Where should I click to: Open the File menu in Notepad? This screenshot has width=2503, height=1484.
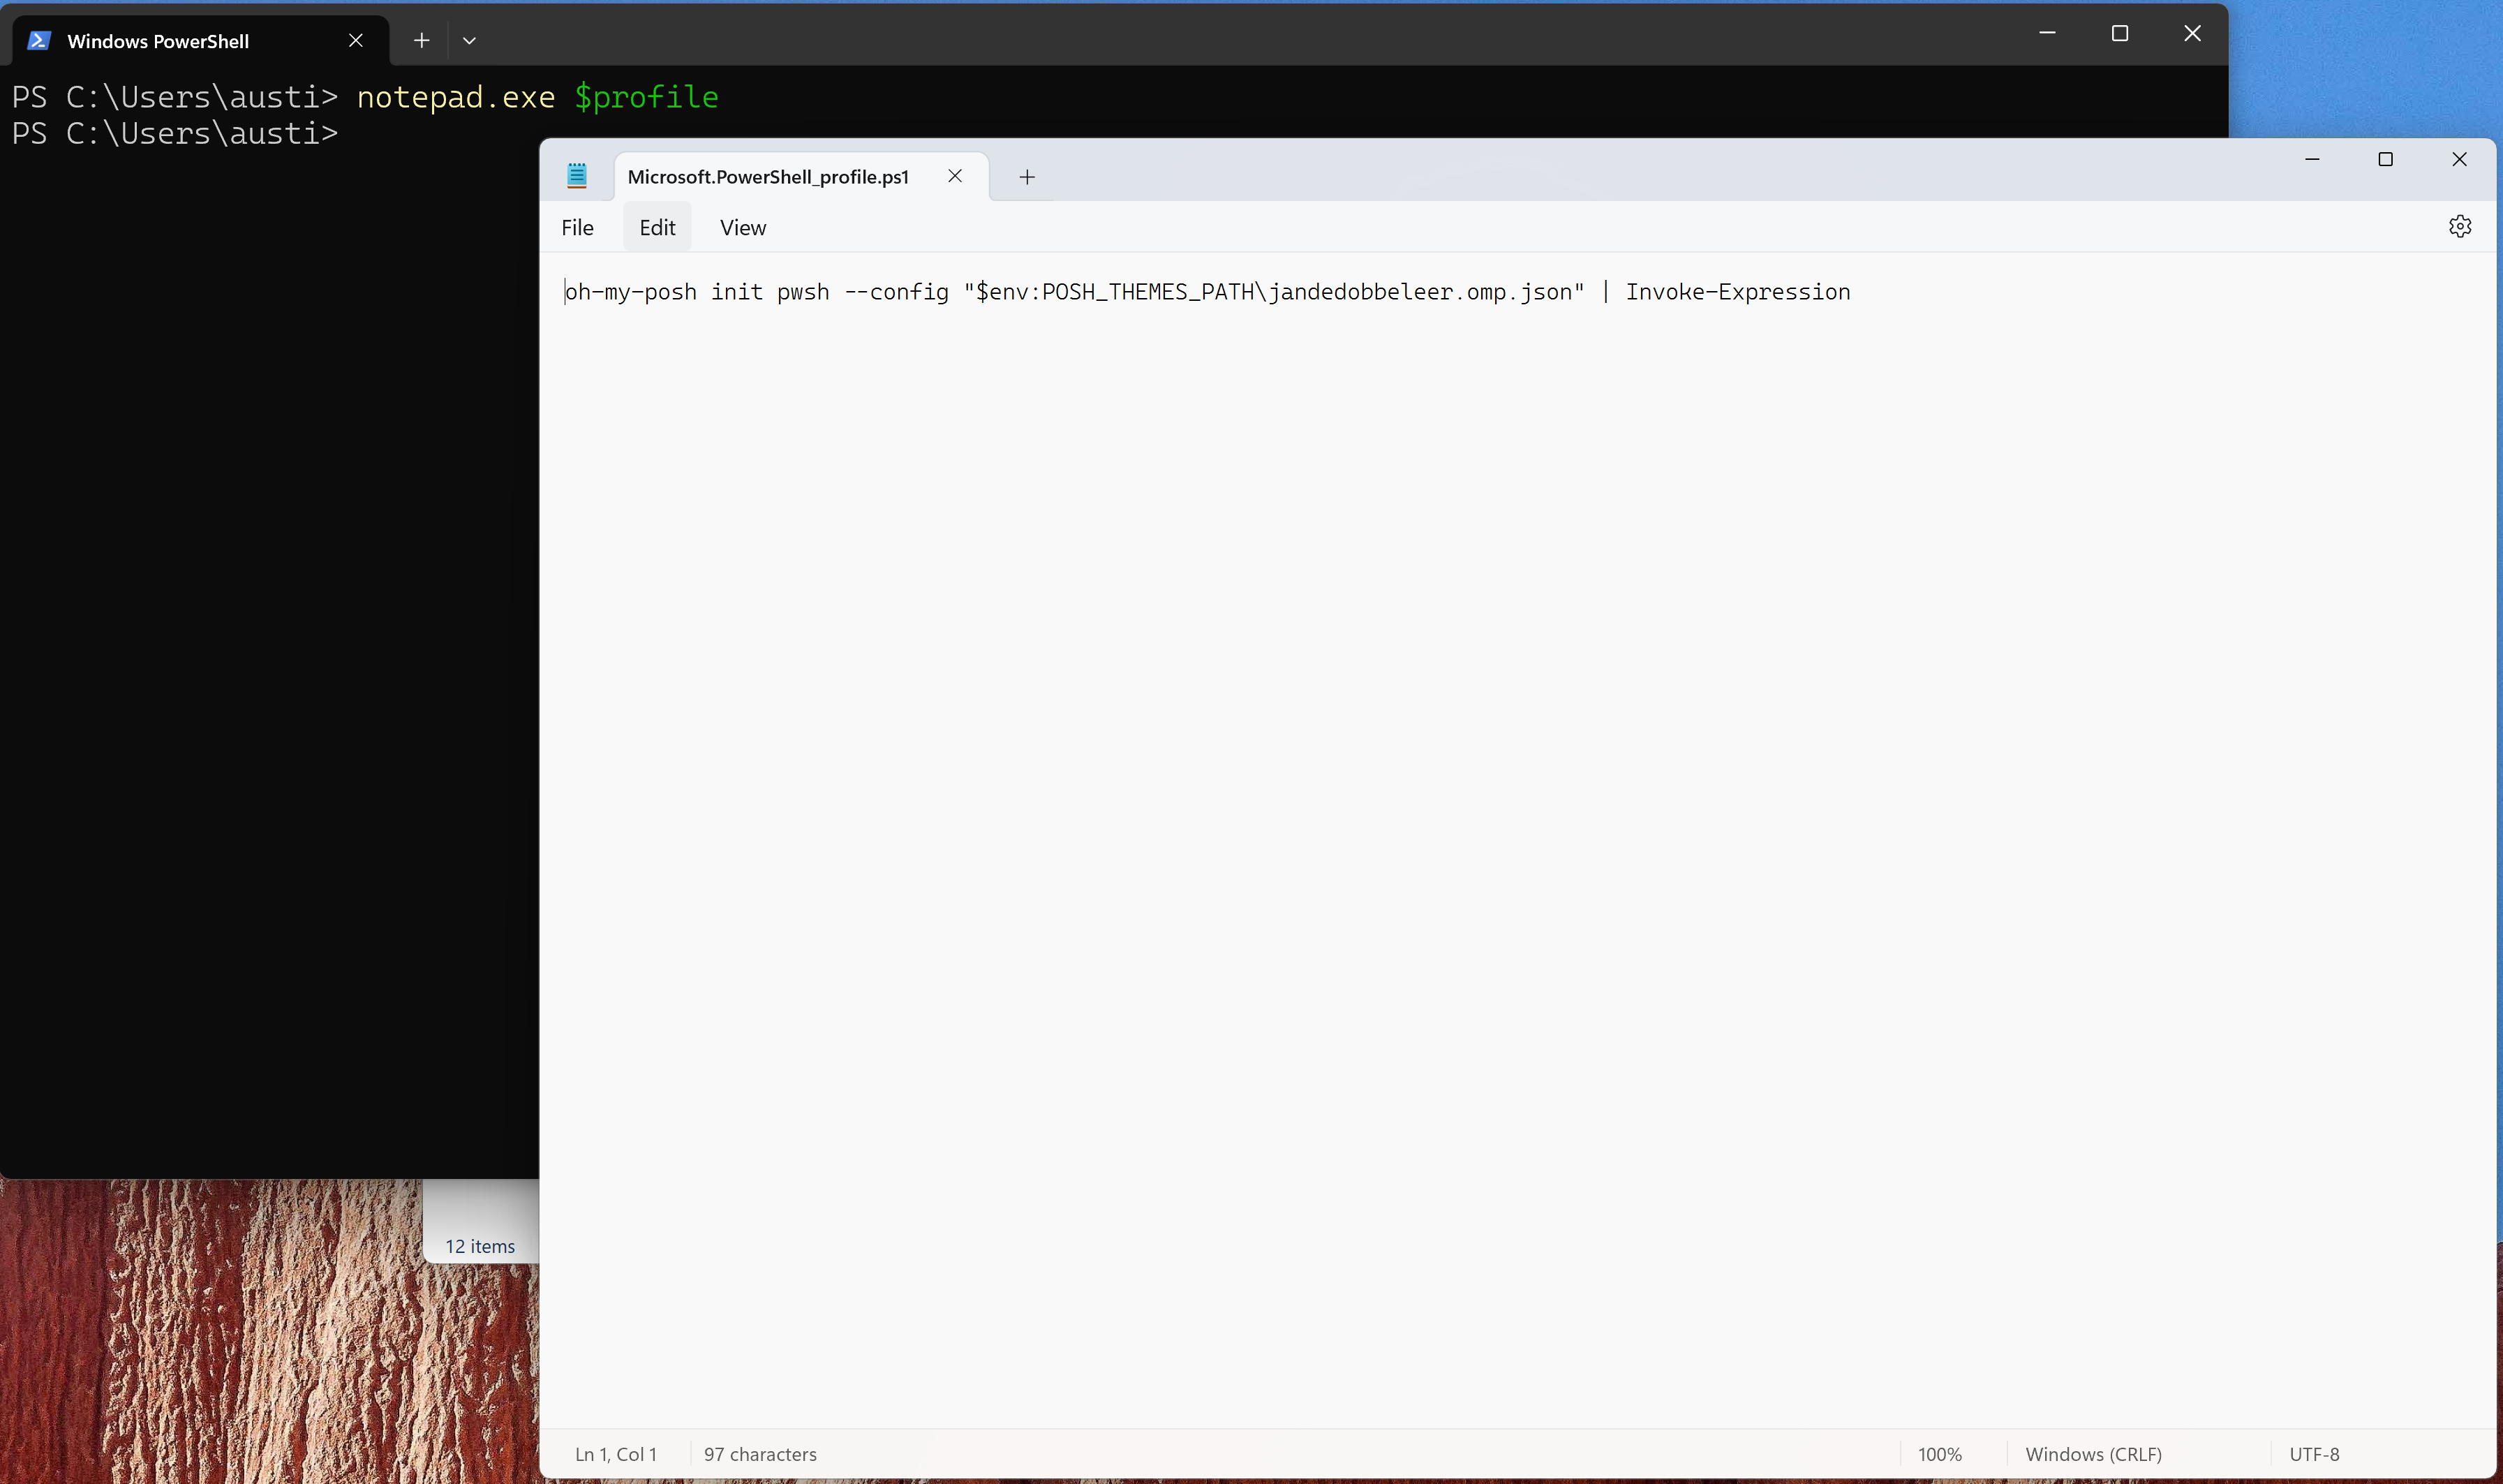tap(577, 228)
